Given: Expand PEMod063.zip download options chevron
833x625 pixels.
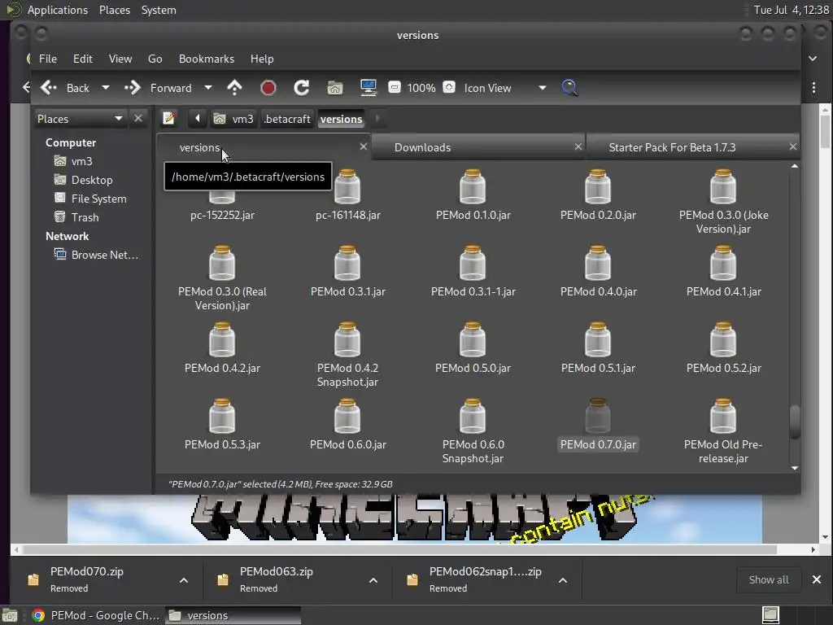Looking at the screenshot, I should [373, 579].
